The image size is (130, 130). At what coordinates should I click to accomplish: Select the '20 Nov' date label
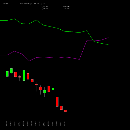(x=23, y=123)
